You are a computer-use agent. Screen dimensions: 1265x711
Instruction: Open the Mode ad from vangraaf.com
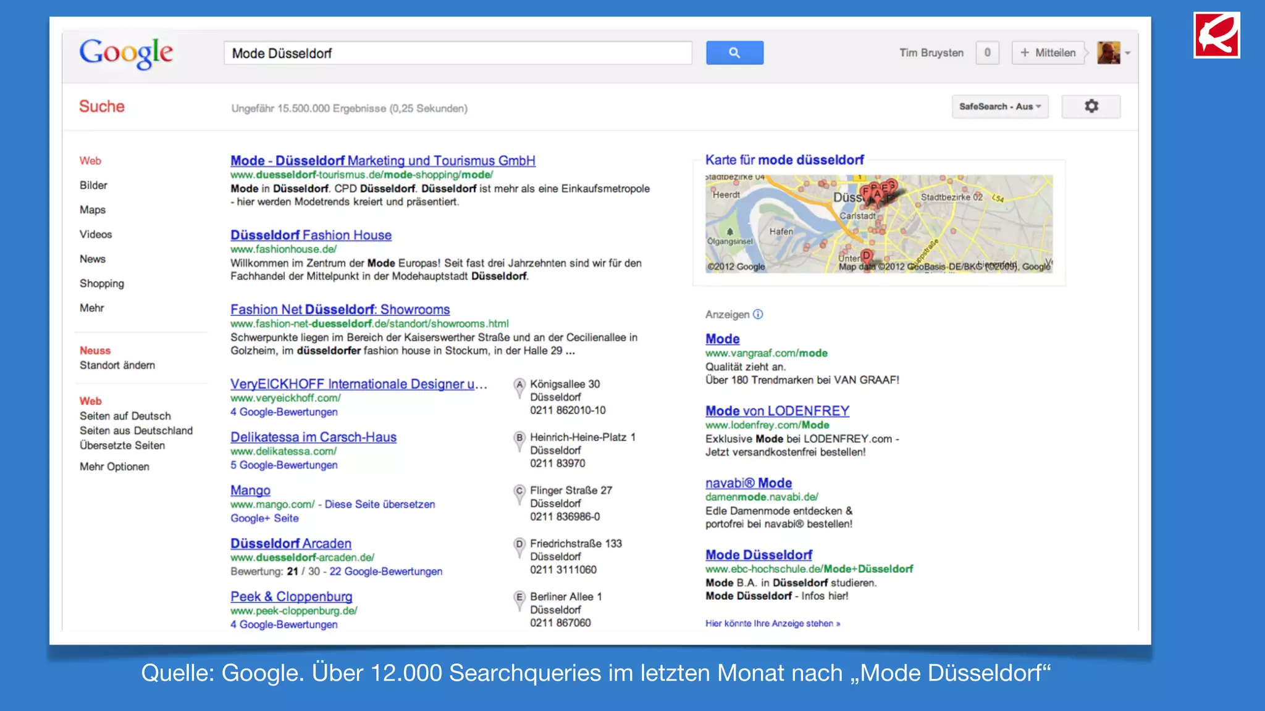(x=723, y=339)
